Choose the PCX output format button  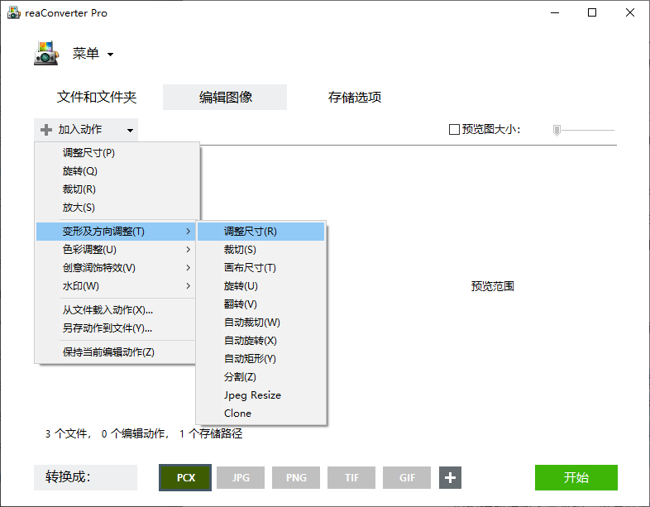point(185,477)
